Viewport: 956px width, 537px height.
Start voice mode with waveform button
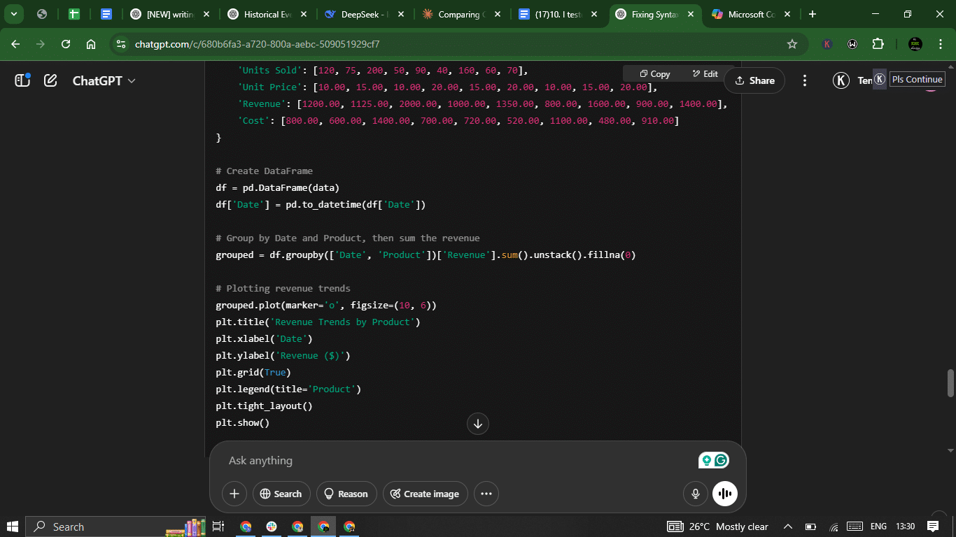pos(725,494)
